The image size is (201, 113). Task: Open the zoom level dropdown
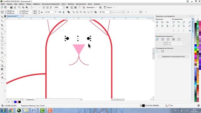tap(64, 8)
